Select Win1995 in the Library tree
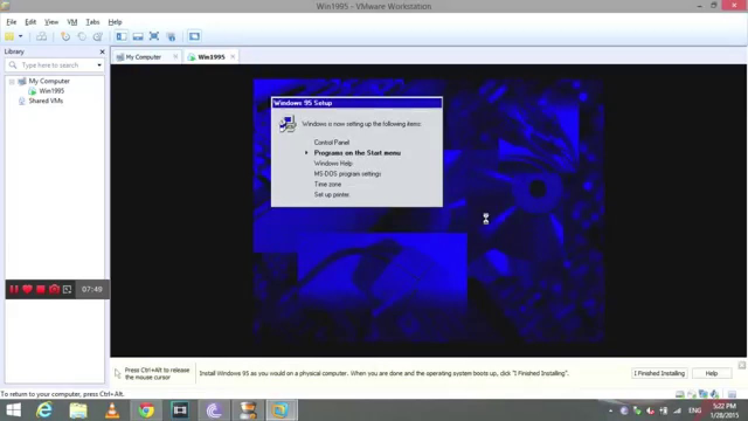The width and height of the screenshot is (748, 421). [52, 91]
